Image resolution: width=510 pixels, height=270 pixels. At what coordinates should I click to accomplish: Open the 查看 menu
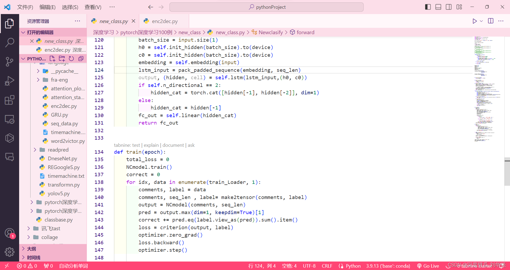pos(93,7)
